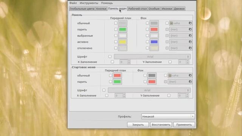
Task: Open file browser icon for Стартовое меню обычный image
Action: (190, 76)
